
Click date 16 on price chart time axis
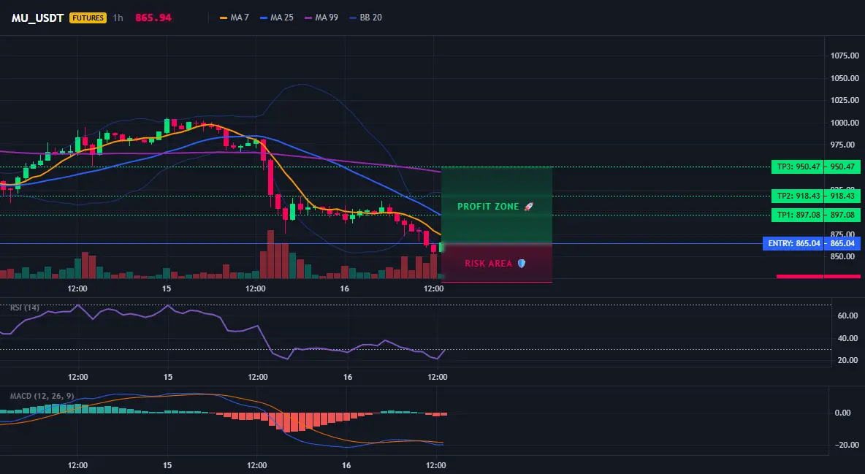click(345, 288)
